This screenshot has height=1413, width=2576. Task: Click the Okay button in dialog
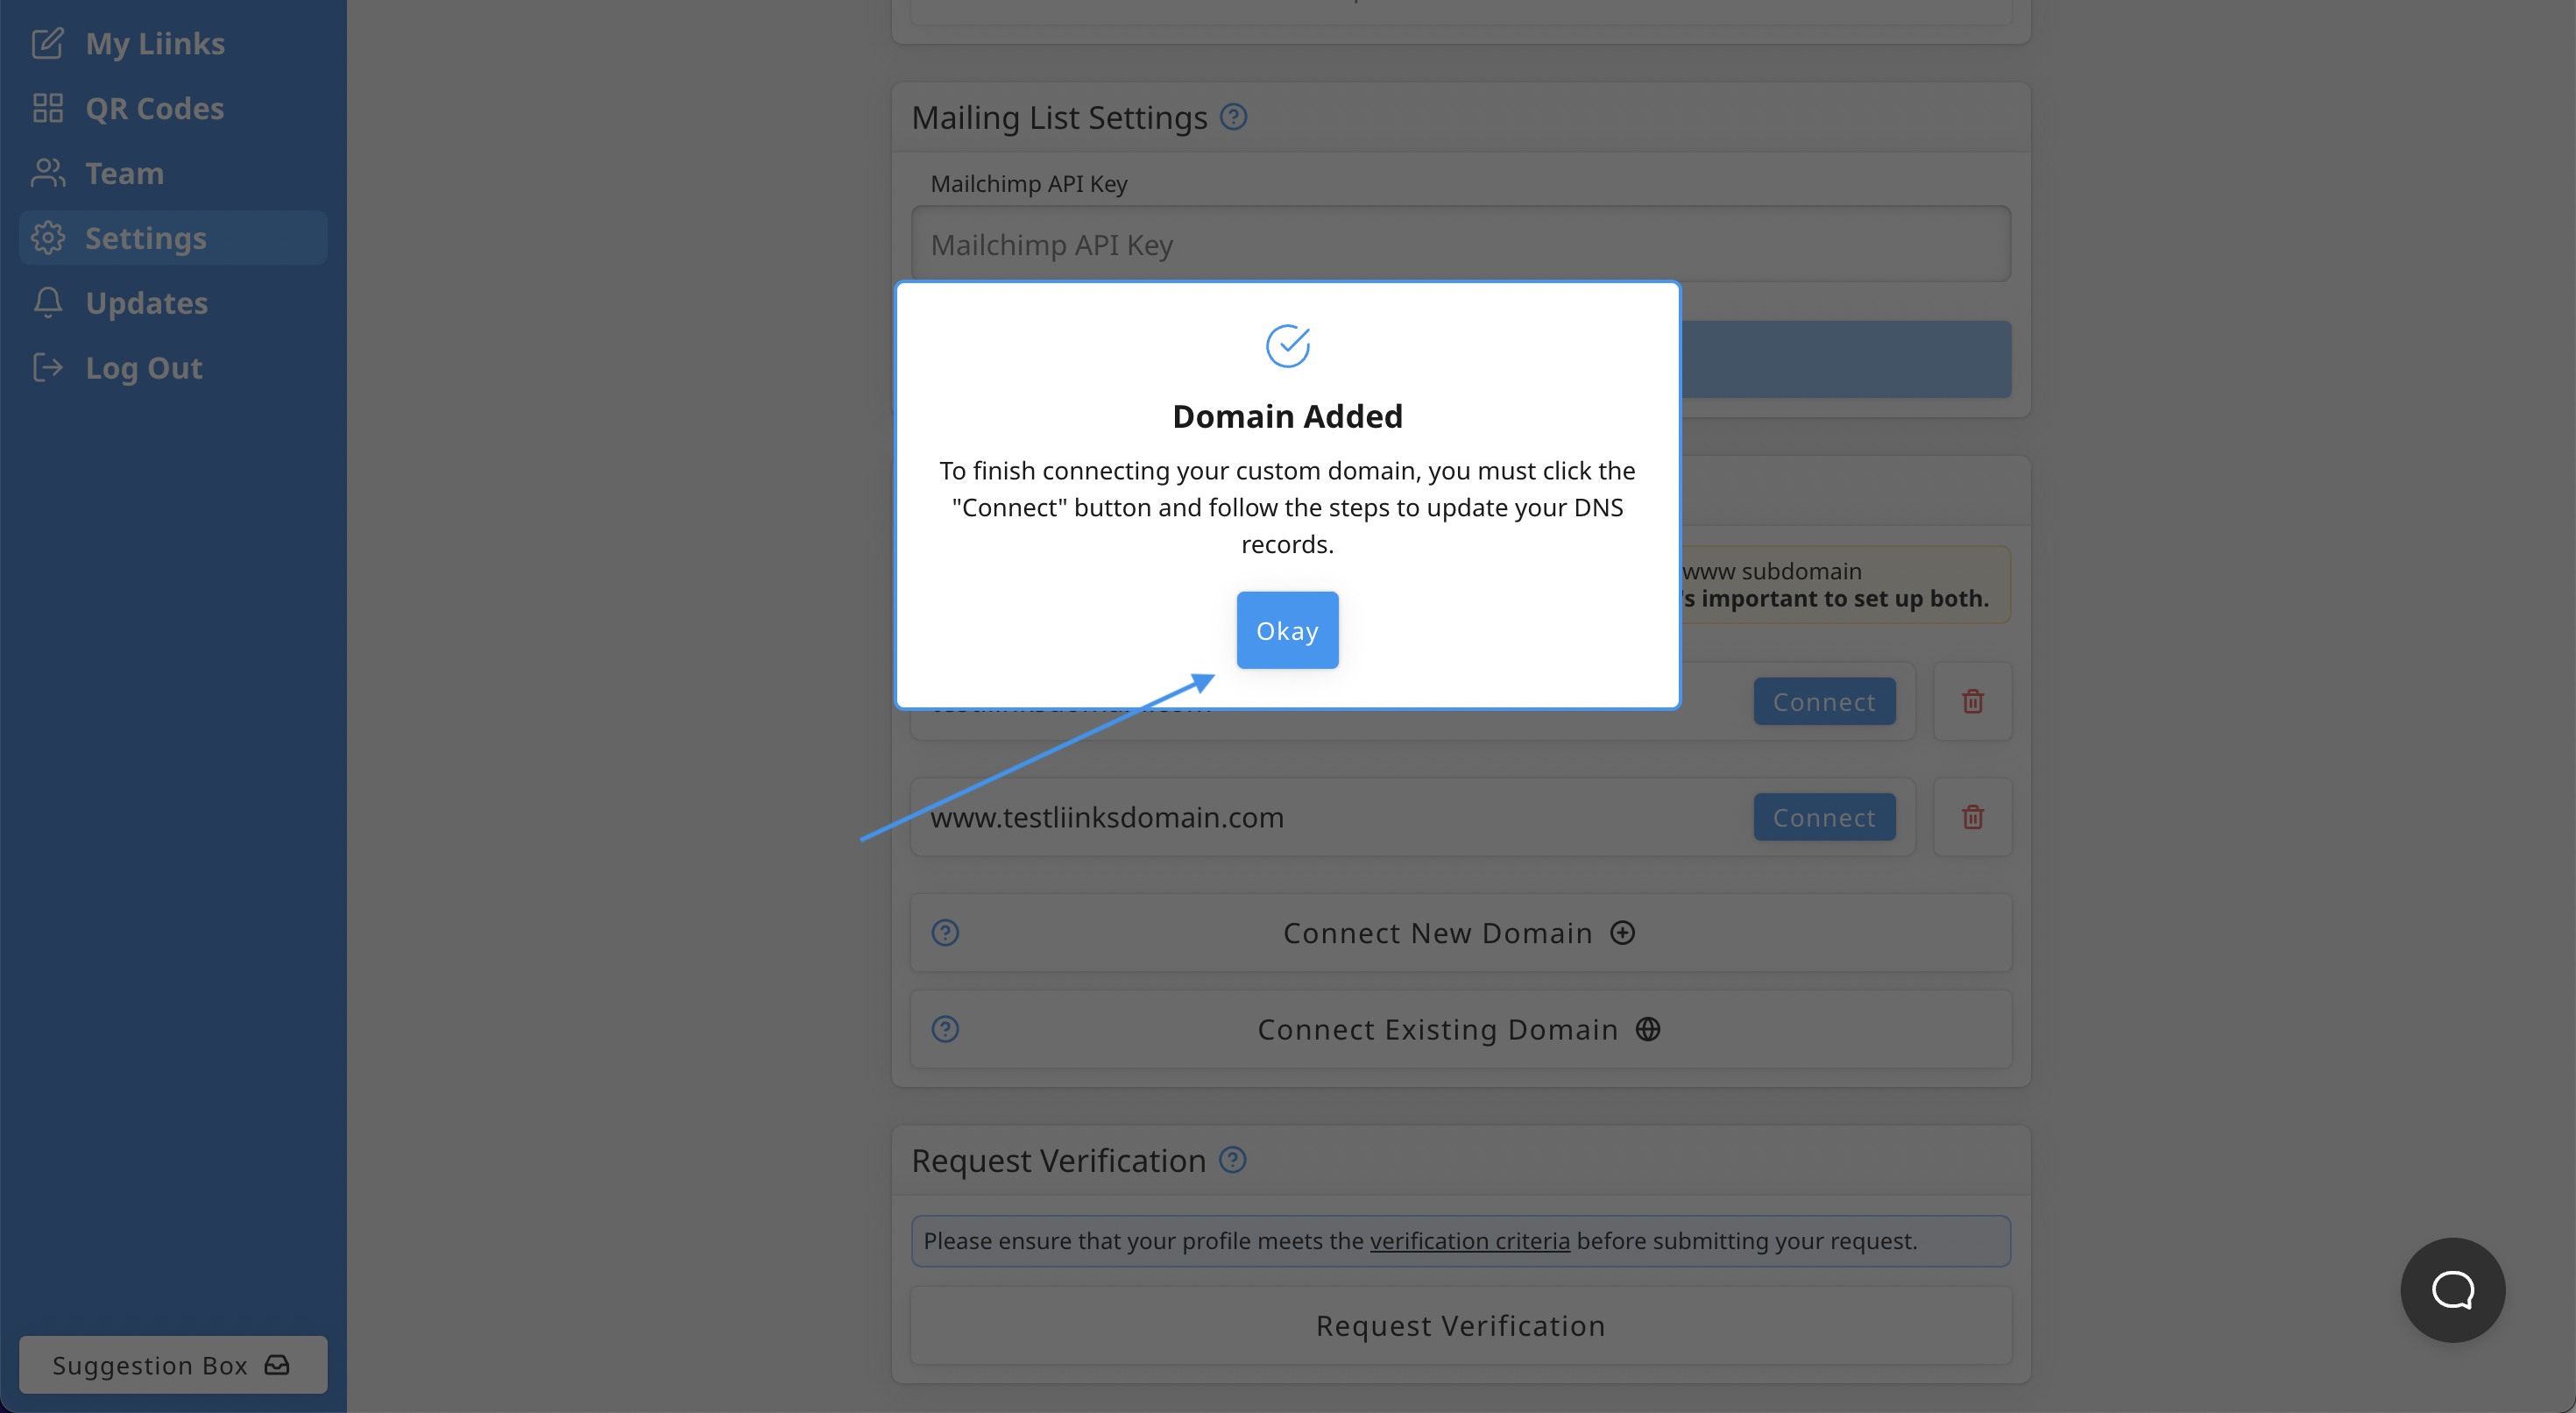coord(1287,630)
